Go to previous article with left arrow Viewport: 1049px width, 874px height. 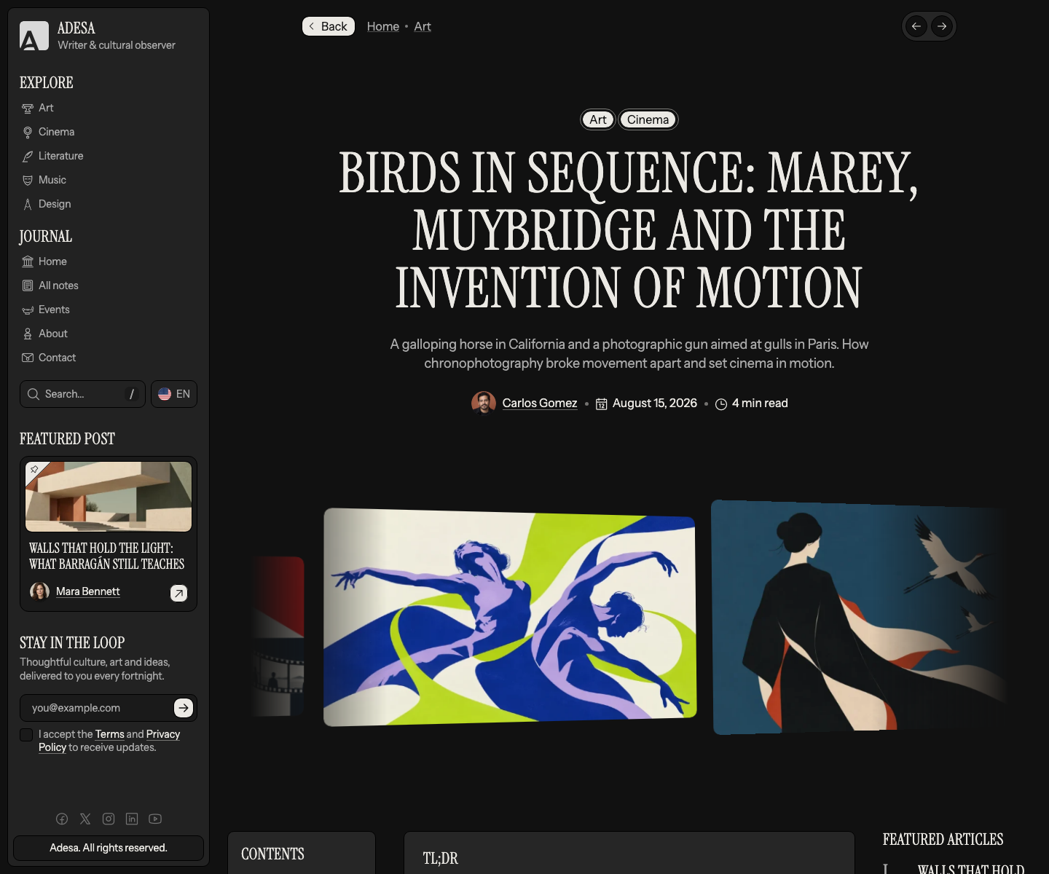click(x=916, y=26)
